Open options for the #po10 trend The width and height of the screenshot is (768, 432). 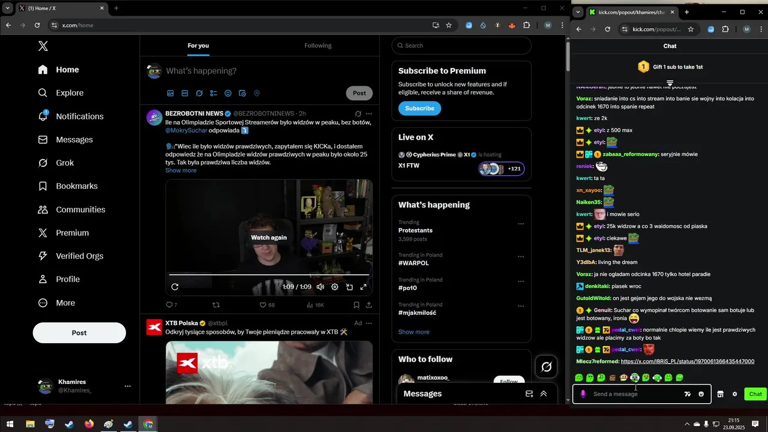coord(521,281)
